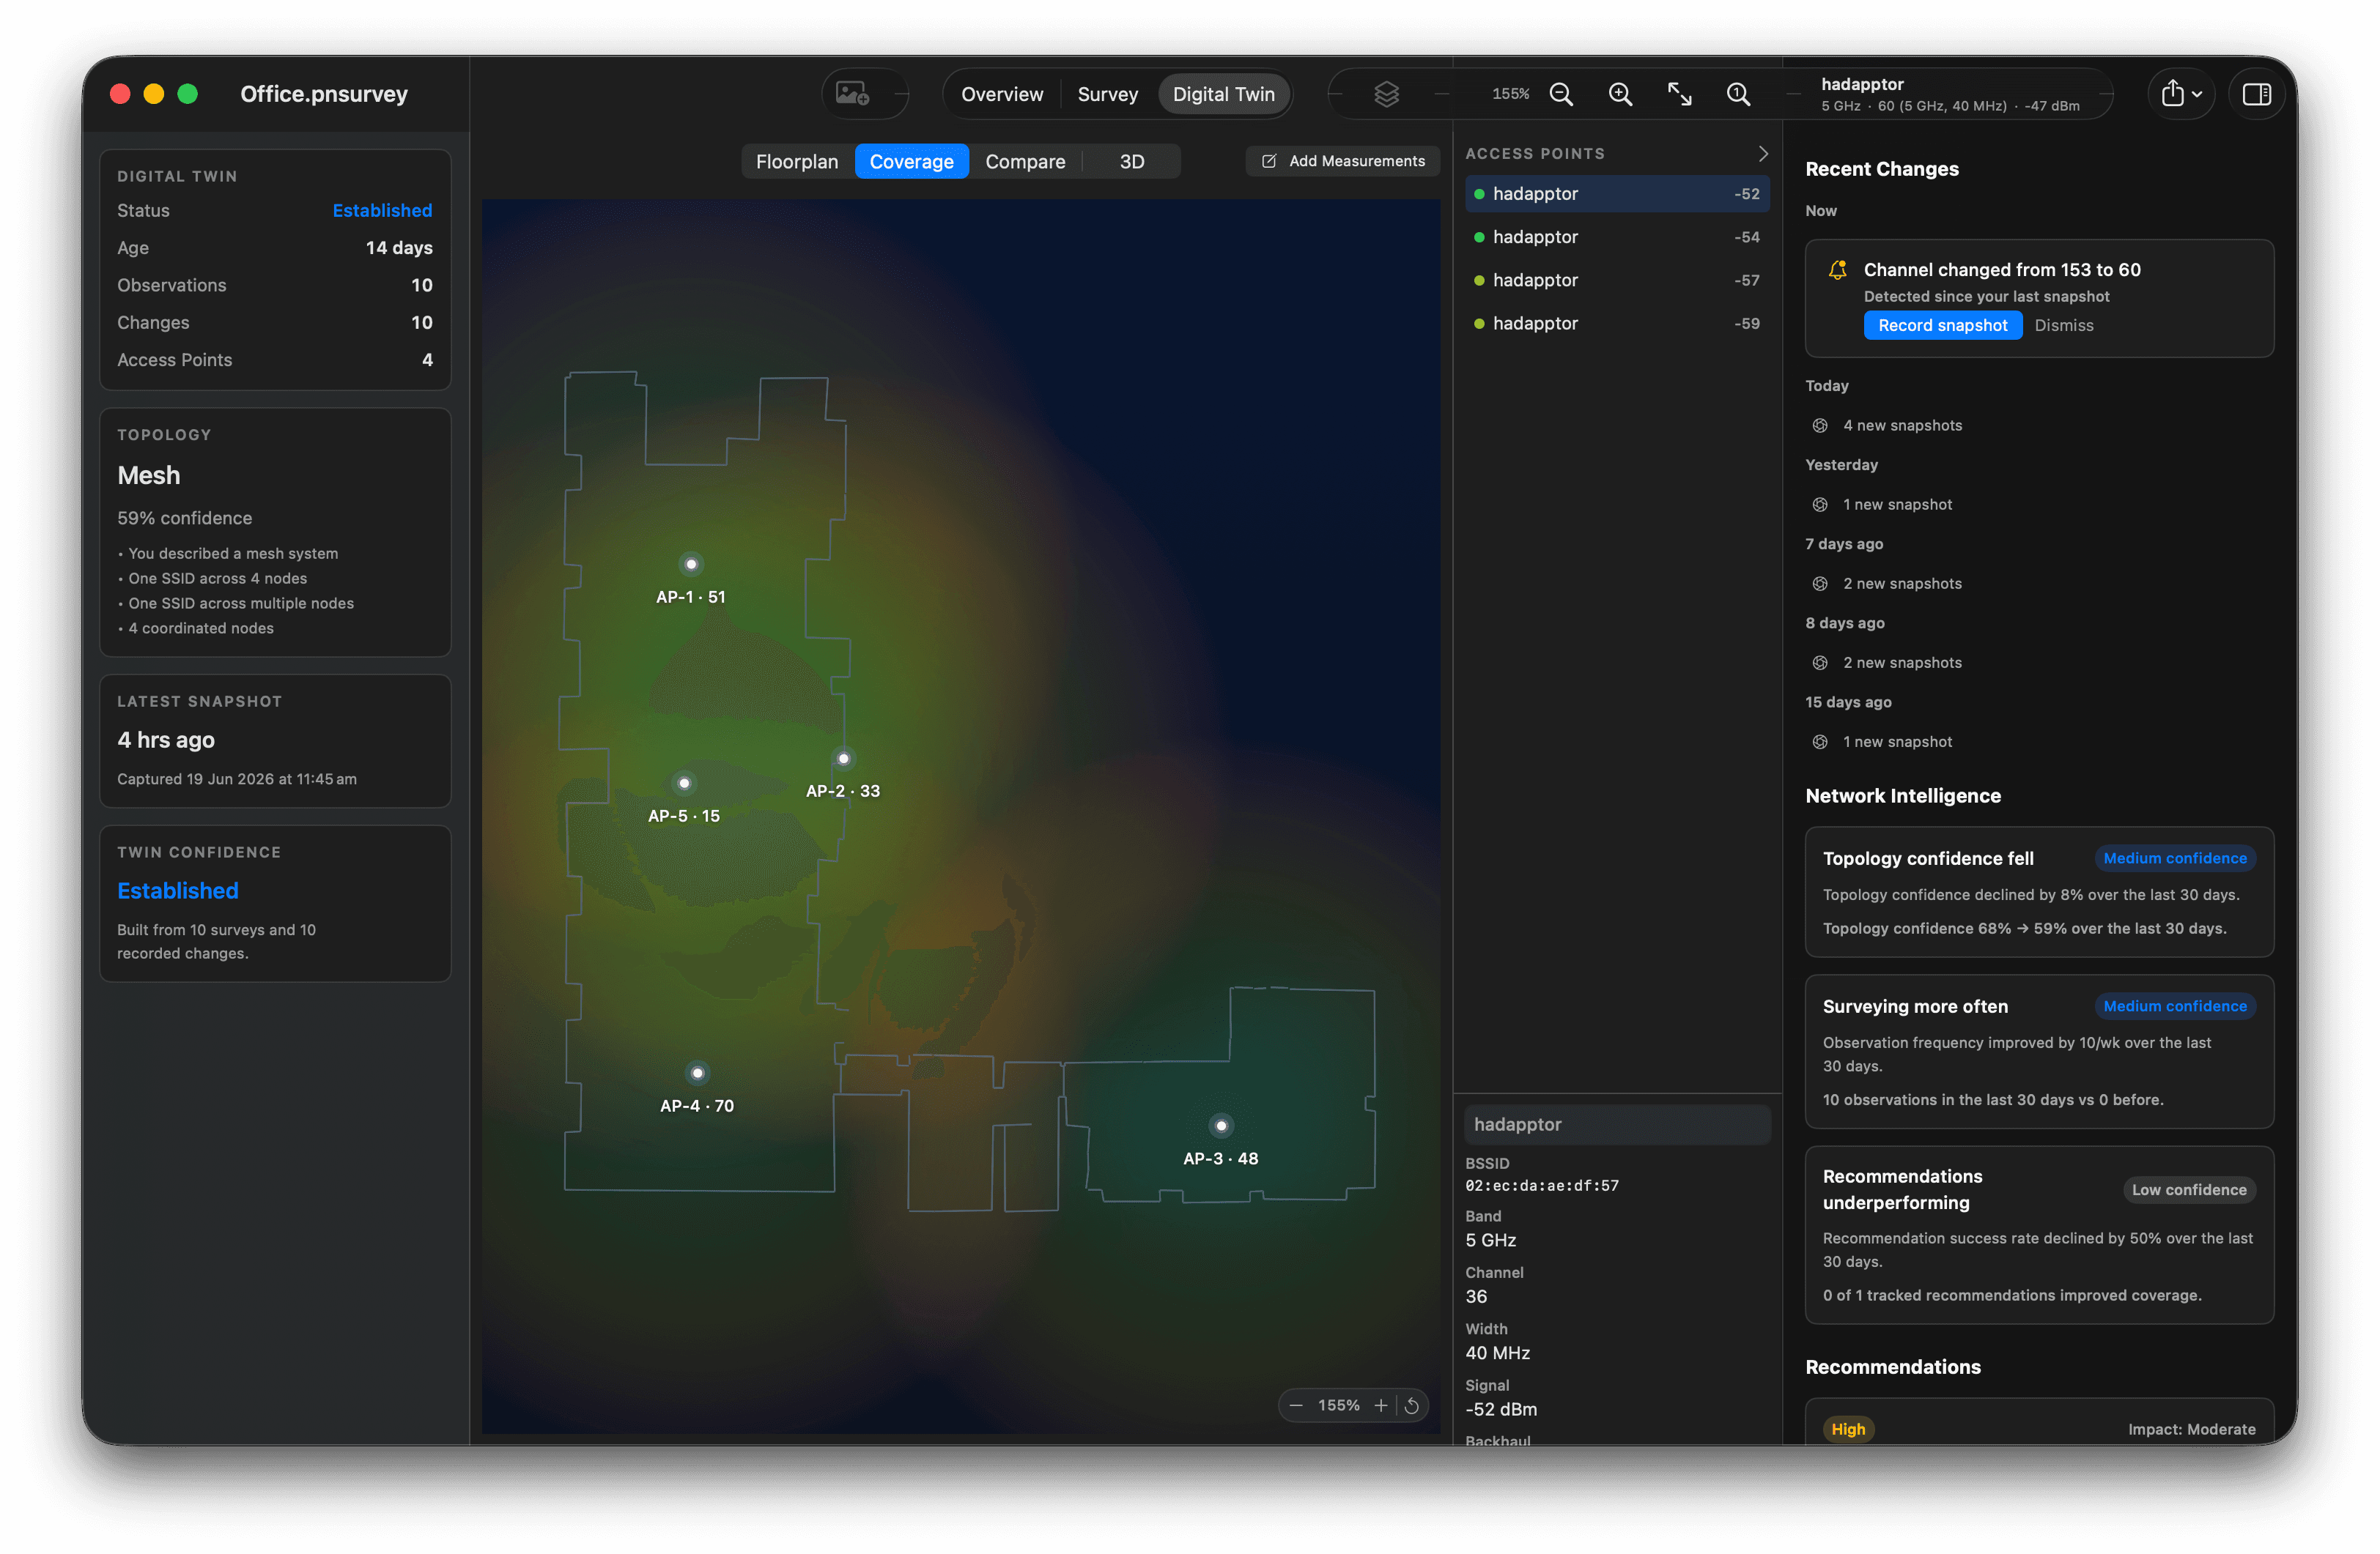
Task: Dismiss the channel change alert
Action: [x=2063, y=326]
